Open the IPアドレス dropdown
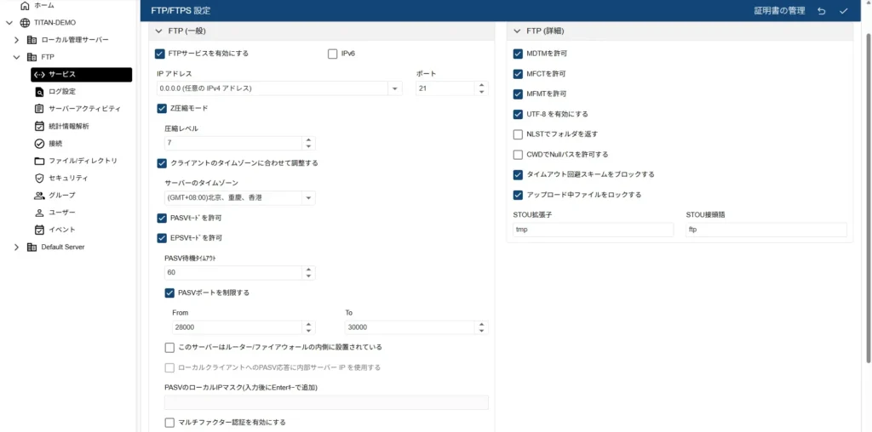 coord(395,88)
